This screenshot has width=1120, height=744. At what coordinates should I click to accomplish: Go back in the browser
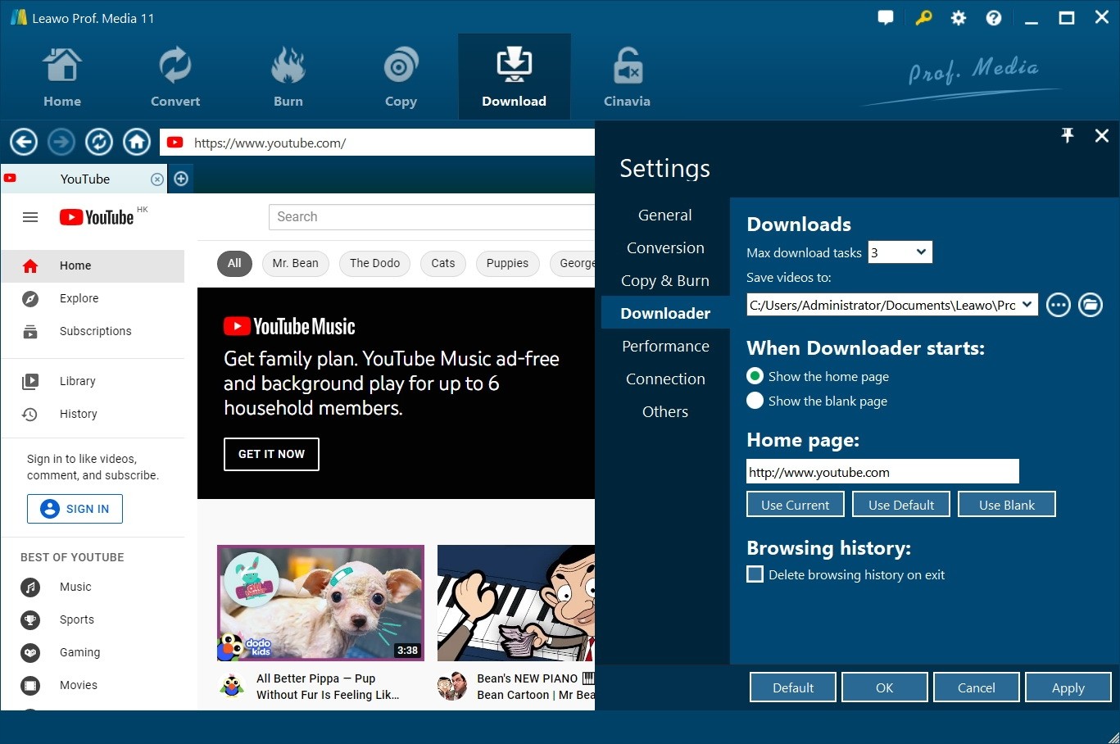[x=24, y=142]
